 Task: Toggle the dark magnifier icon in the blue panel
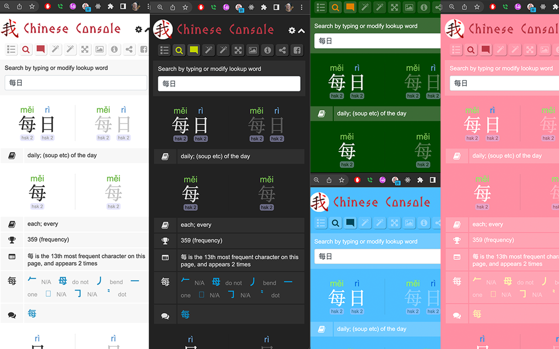tap(335, 223)
